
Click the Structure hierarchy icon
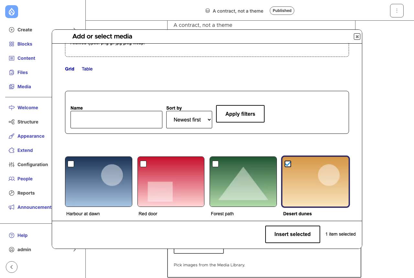12,122
